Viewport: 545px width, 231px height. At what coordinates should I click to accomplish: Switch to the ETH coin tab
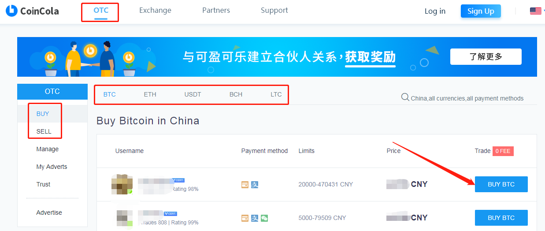150,94
